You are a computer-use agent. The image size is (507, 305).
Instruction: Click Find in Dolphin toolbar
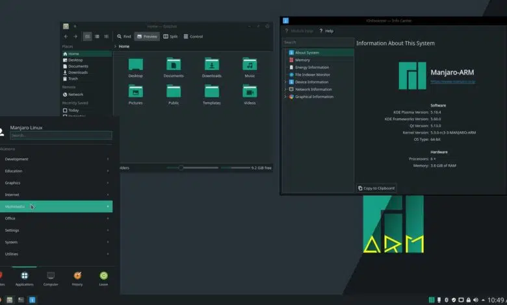(124, 36)
